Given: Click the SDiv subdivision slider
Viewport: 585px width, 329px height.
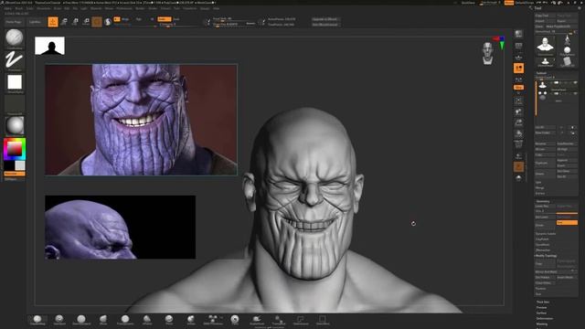Looking at the screenshot, I should (x=557, y=211).
